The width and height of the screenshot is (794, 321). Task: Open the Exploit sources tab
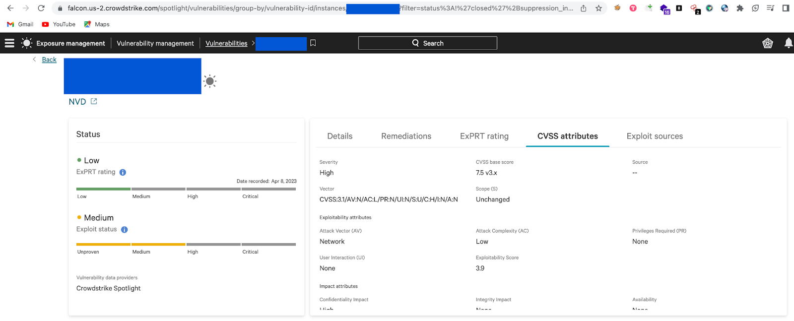(x=655, y=136)
